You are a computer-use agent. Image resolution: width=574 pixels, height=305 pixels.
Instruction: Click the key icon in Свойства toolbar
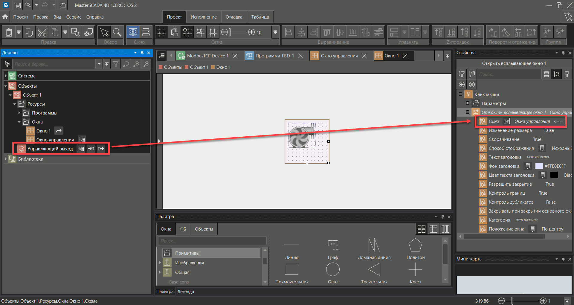click(567, 74)
